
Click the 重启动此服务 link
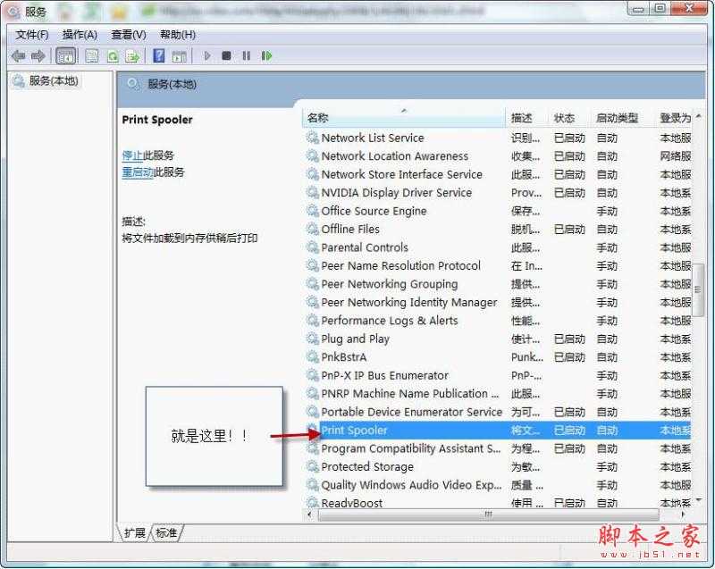149,172
